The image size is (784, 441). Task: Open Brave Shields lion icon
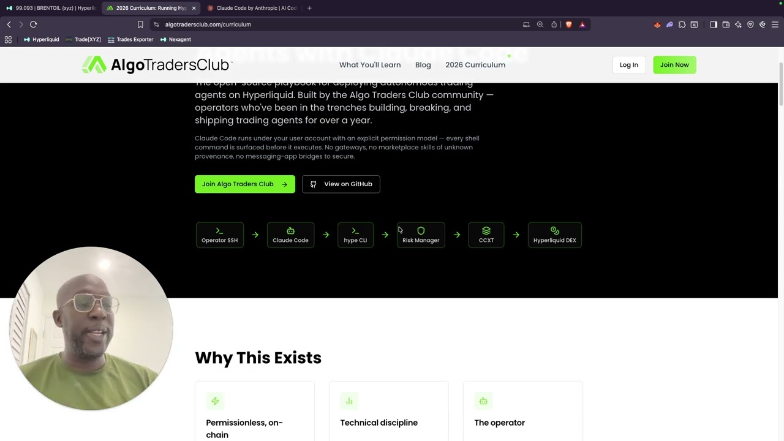(568, 24)
